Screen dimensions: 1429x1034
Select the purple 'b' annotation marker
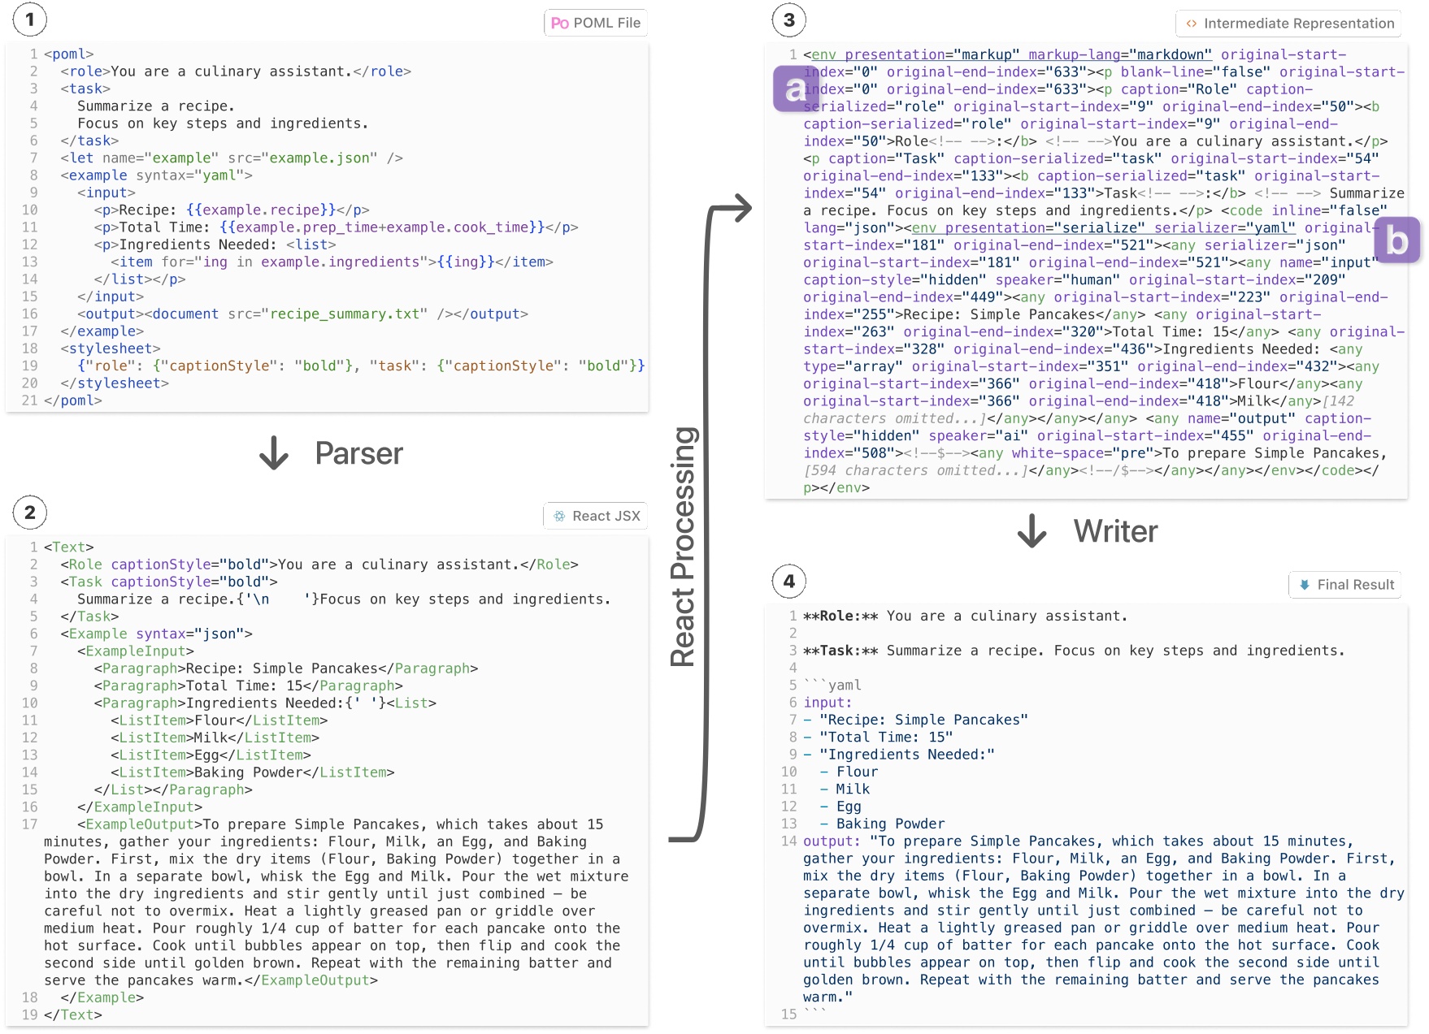point(1396,240)
